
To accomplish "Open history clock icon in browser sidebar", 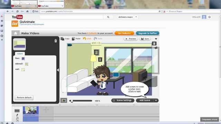I will coord(2,36).
